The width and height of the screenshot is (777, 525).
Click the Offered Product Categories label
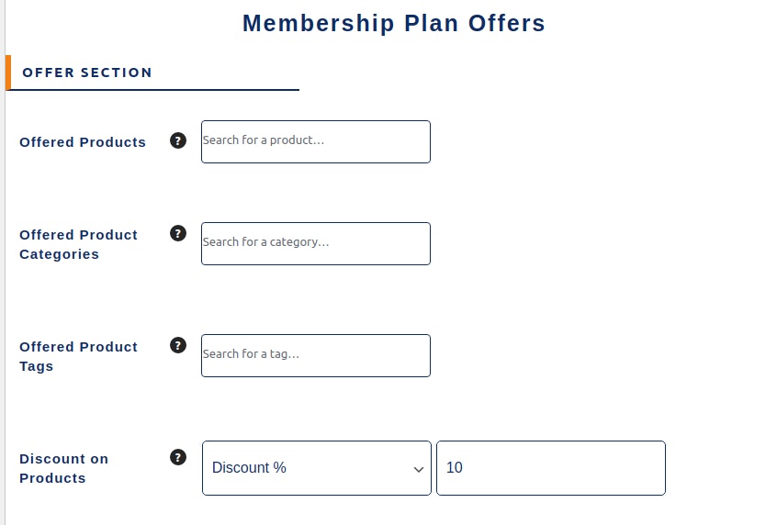coord(78,244)
